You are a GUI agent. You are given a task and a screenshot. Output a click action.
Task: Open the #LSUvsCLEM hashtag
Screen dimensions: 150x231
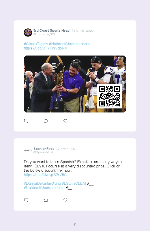pos(74,184)
